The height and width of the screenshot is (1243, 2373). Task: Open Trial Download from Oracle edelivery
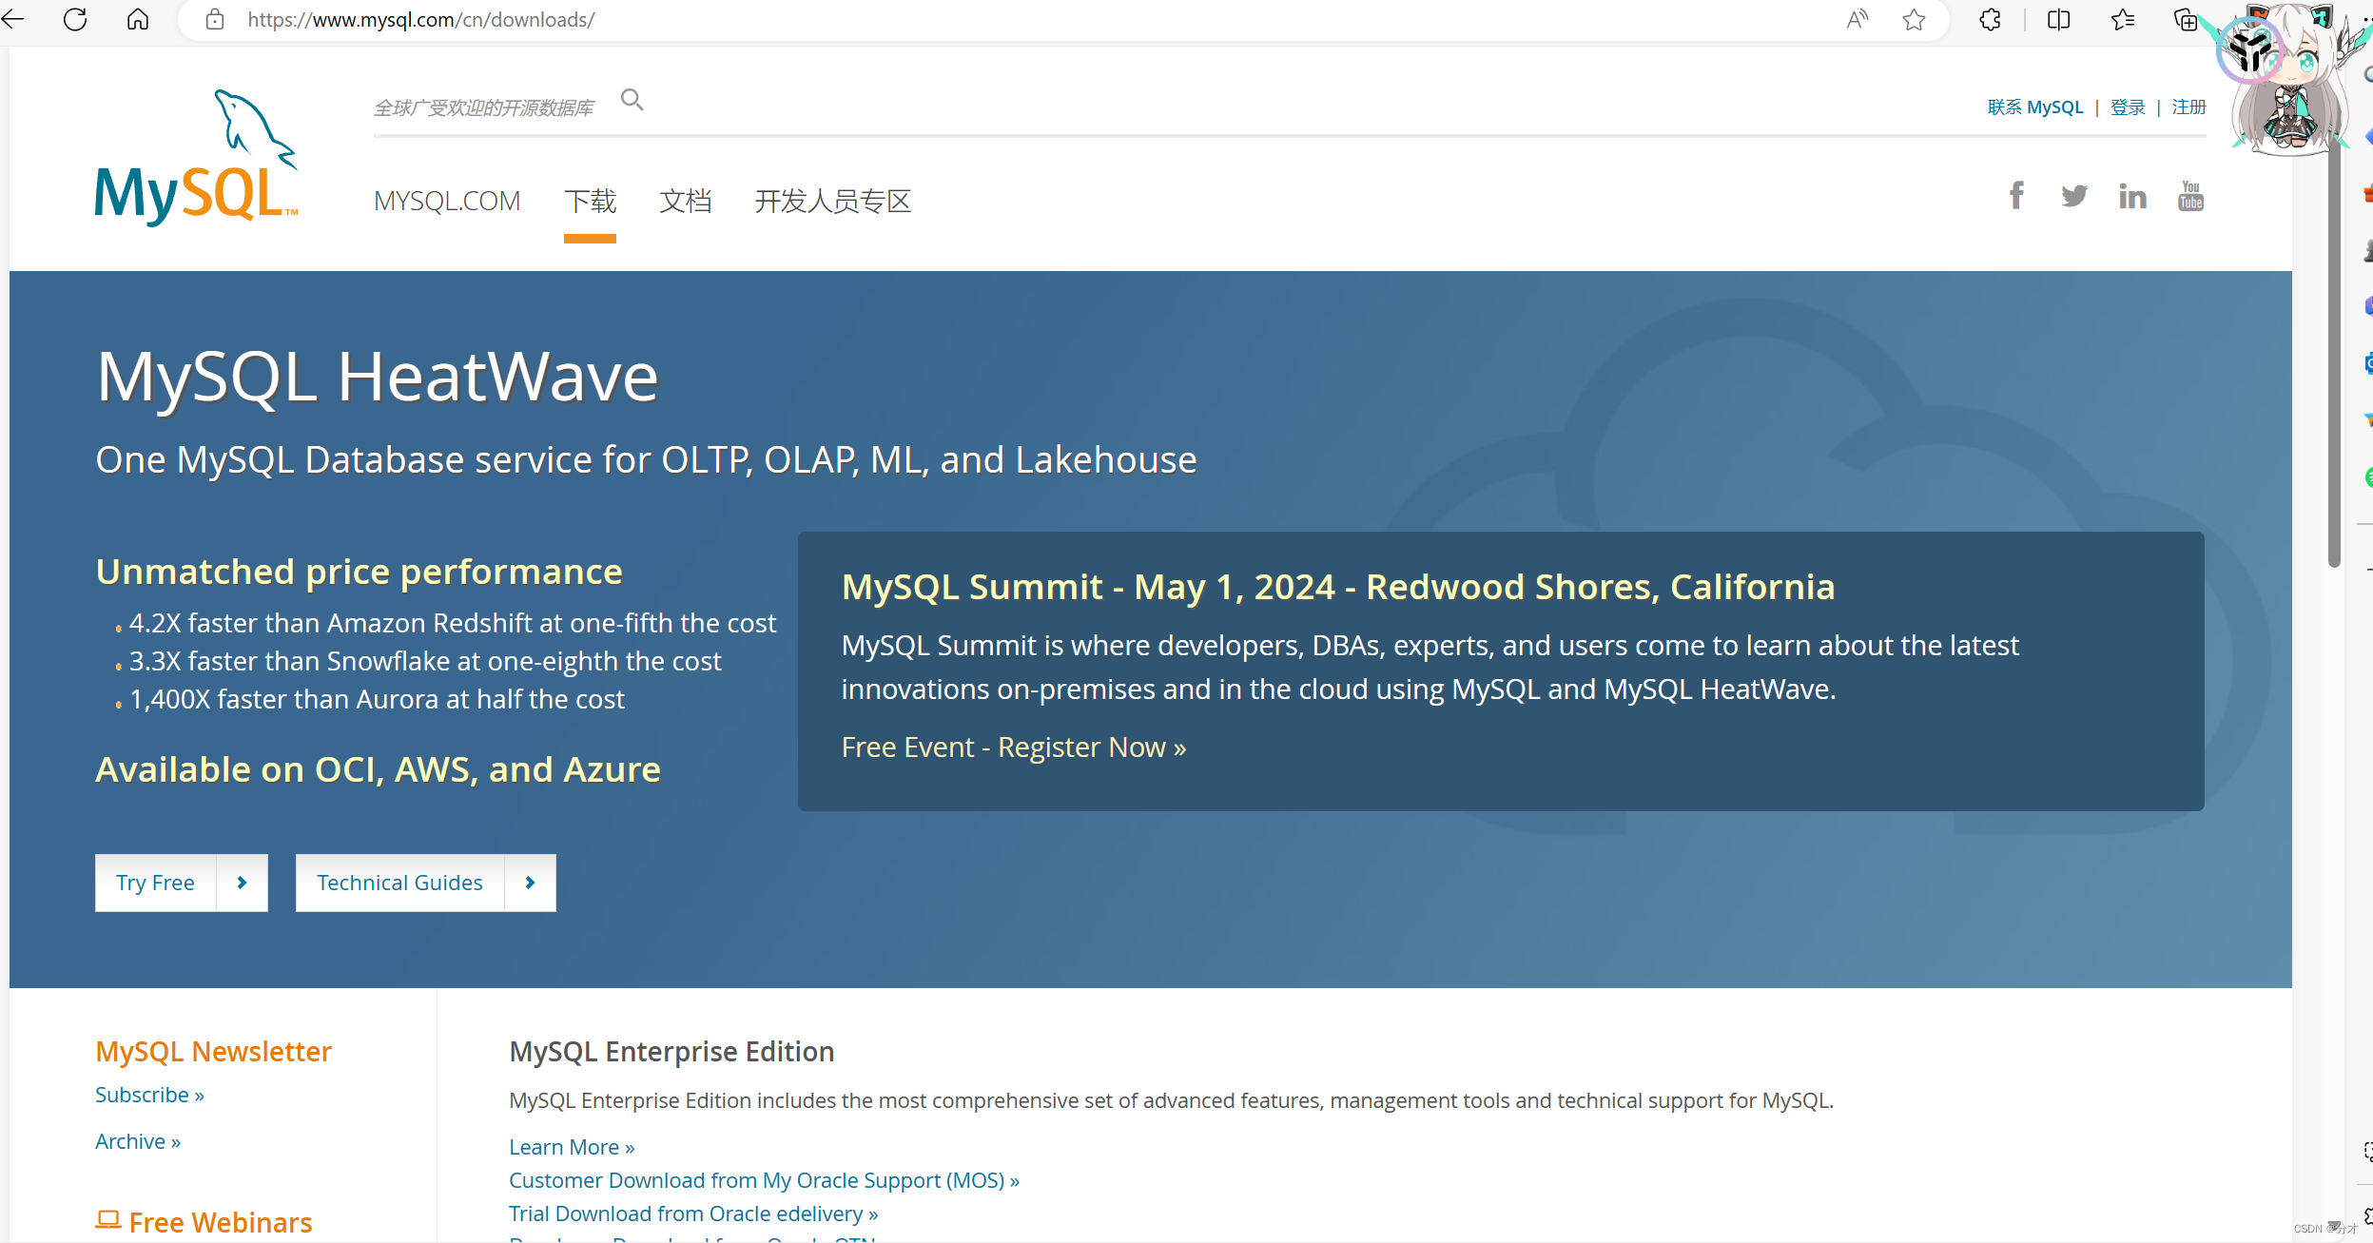[693, 1214]
